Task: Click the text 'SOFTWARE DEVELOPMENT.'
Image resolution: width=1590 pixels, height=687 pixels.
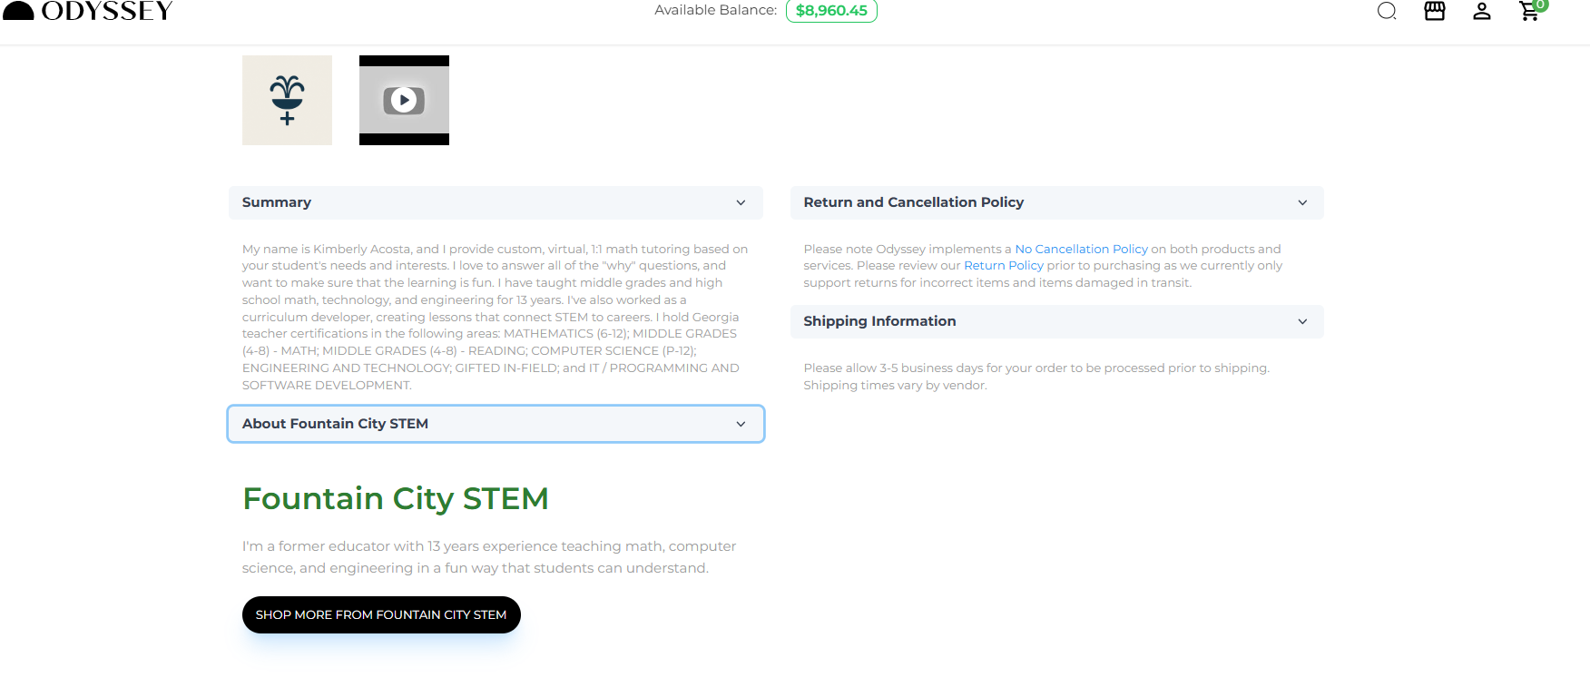Action: pyautogui.click(x=327, y=386)
